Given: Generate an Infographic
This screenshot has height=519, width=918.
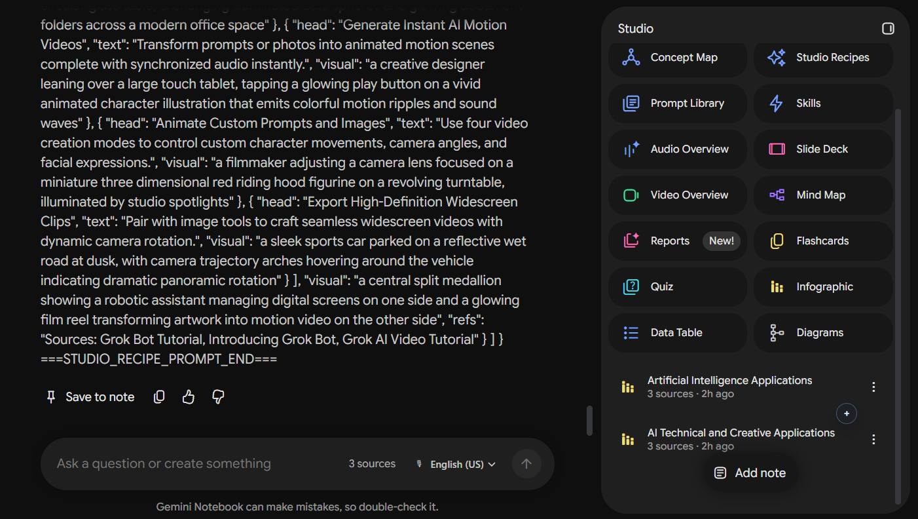Looking at the screenshot, I should coord(823,287).
